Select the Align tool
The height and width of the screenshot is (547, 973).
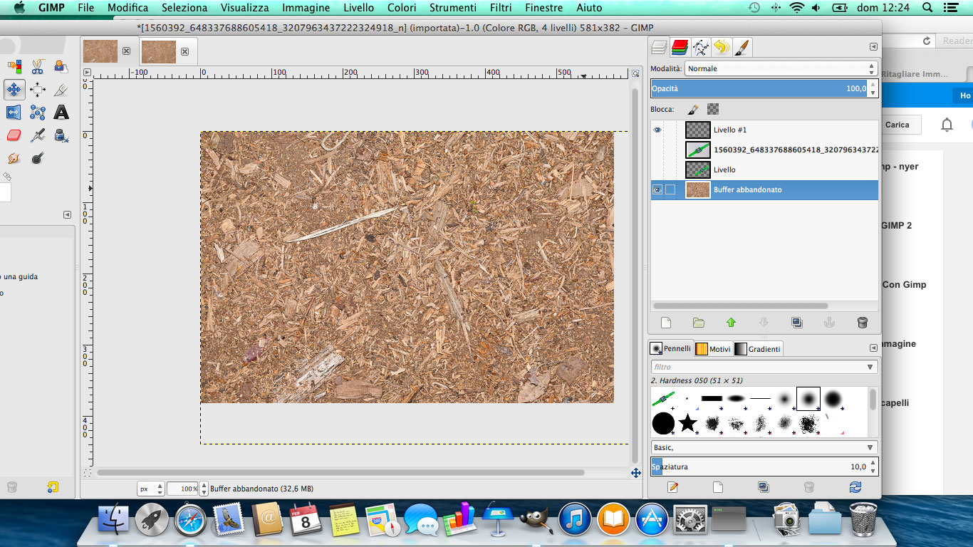(38, 90)
